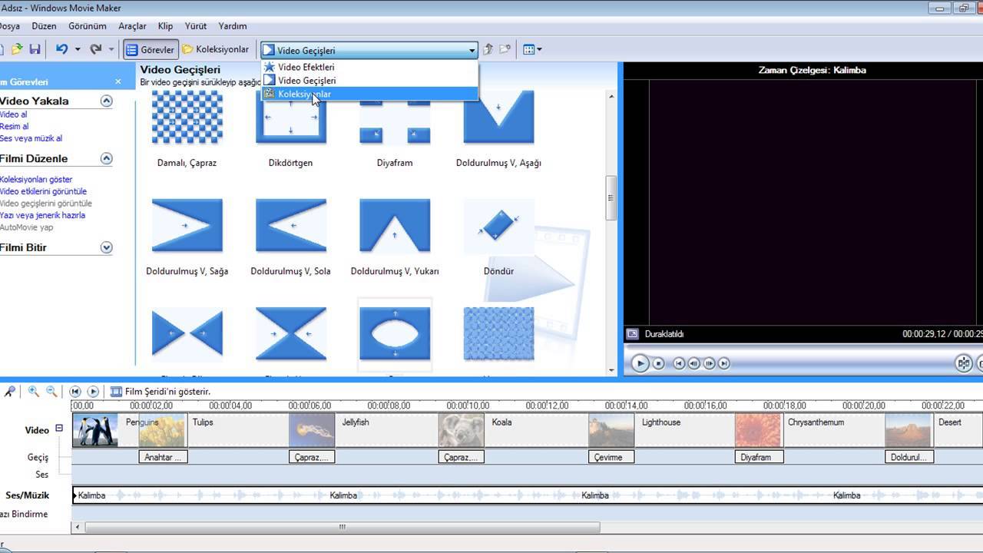Select the Döndür transition thumbnail

498,228
